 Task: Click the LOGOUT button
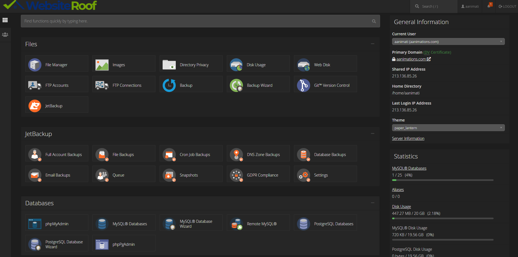click(x=507, y=6)
